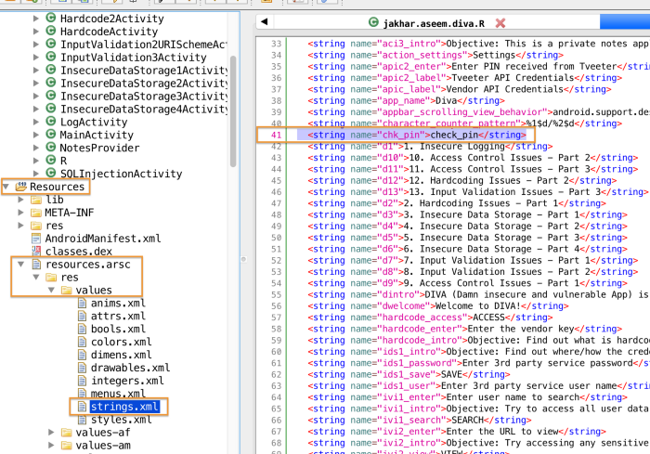Click the NotesProvider class icon
Viewport: 650px width, 454px height.
[x=50, y=148]
